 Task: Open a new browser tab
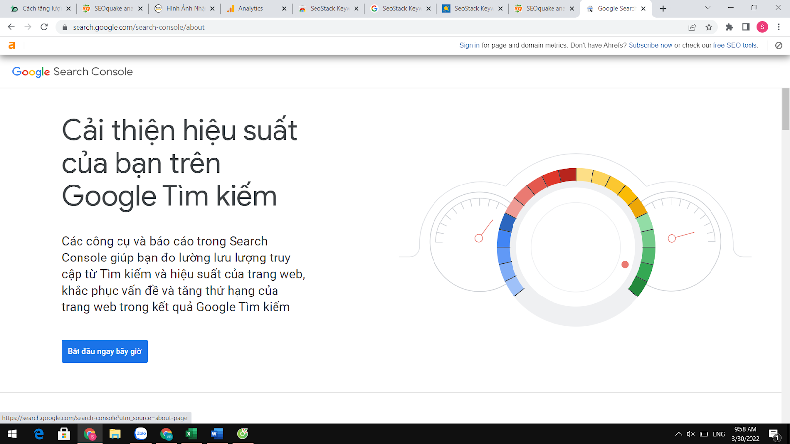pos(663,8)
